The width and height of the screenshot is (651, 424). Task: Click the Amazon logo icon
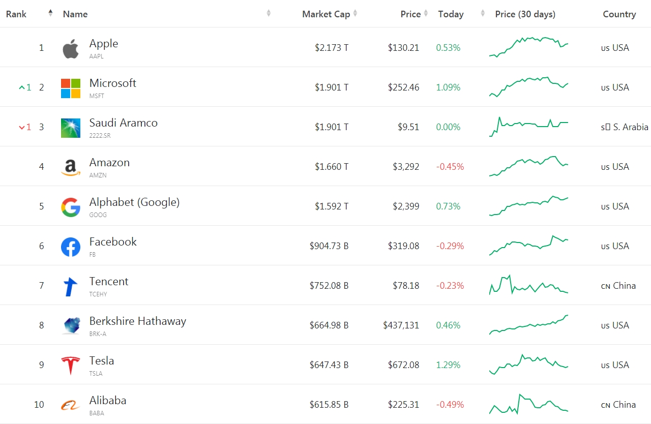click(x=71, y=168)
